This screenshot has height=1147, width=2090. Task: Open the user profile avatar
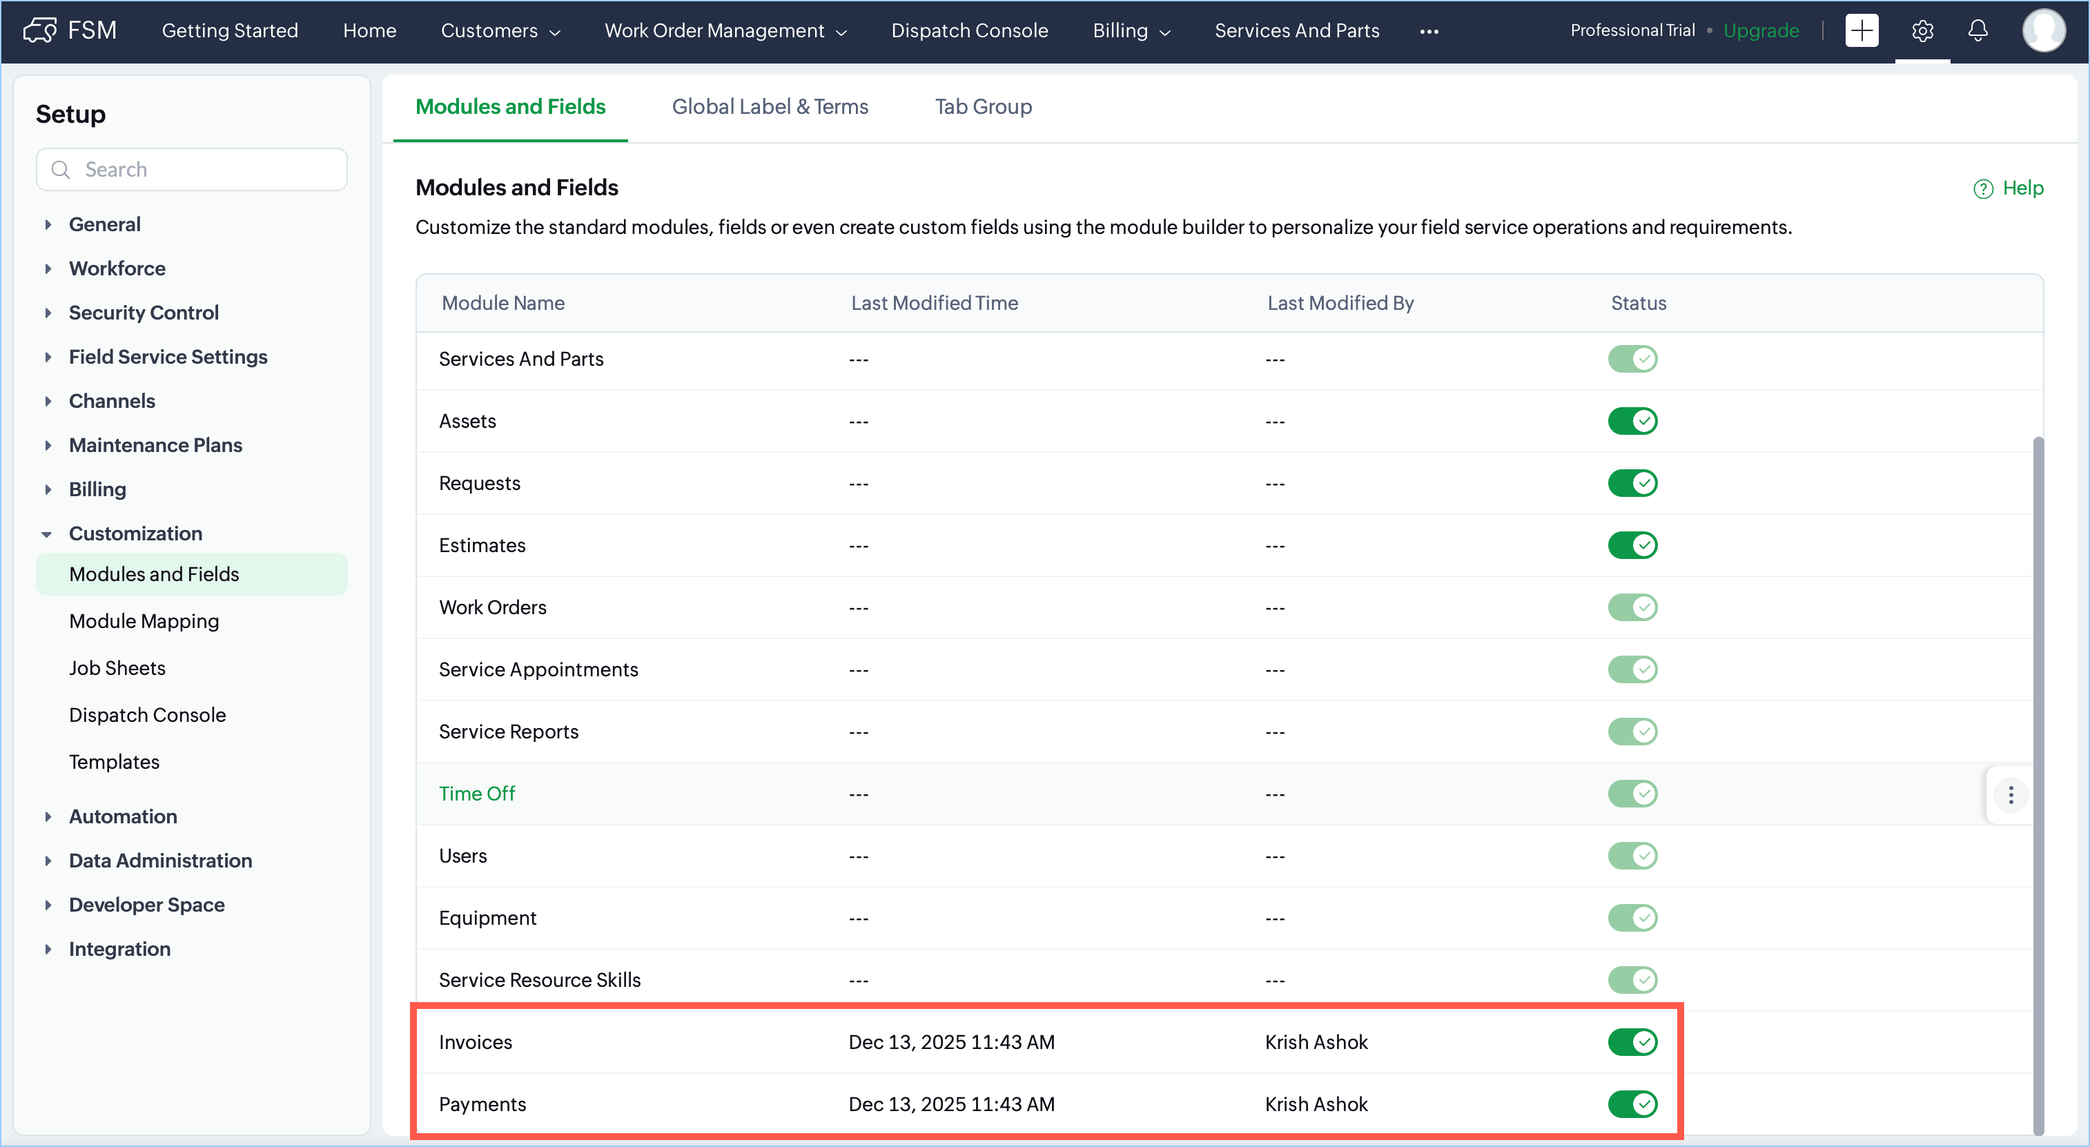(x=2043, y=31)
